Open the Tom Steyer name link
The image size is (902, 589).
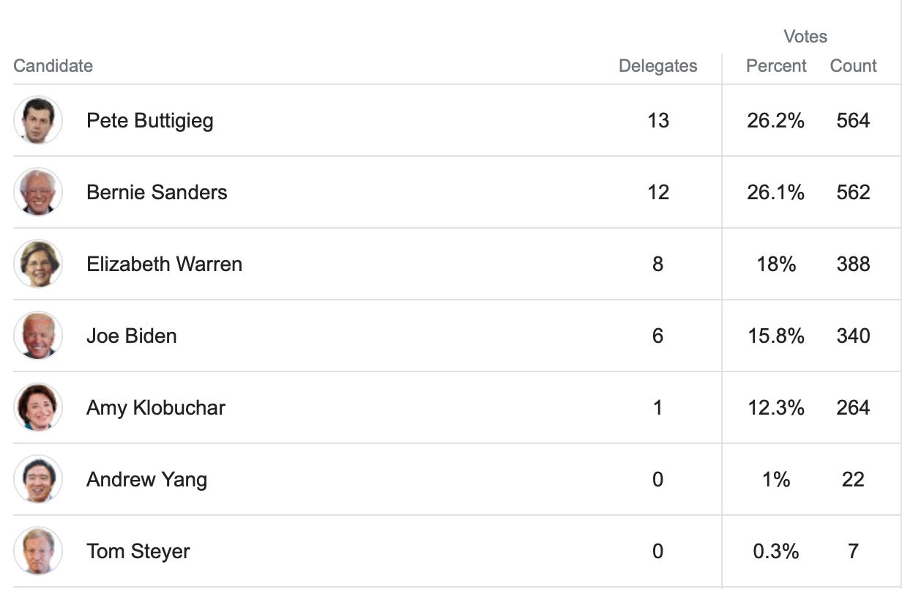[138, 552]
